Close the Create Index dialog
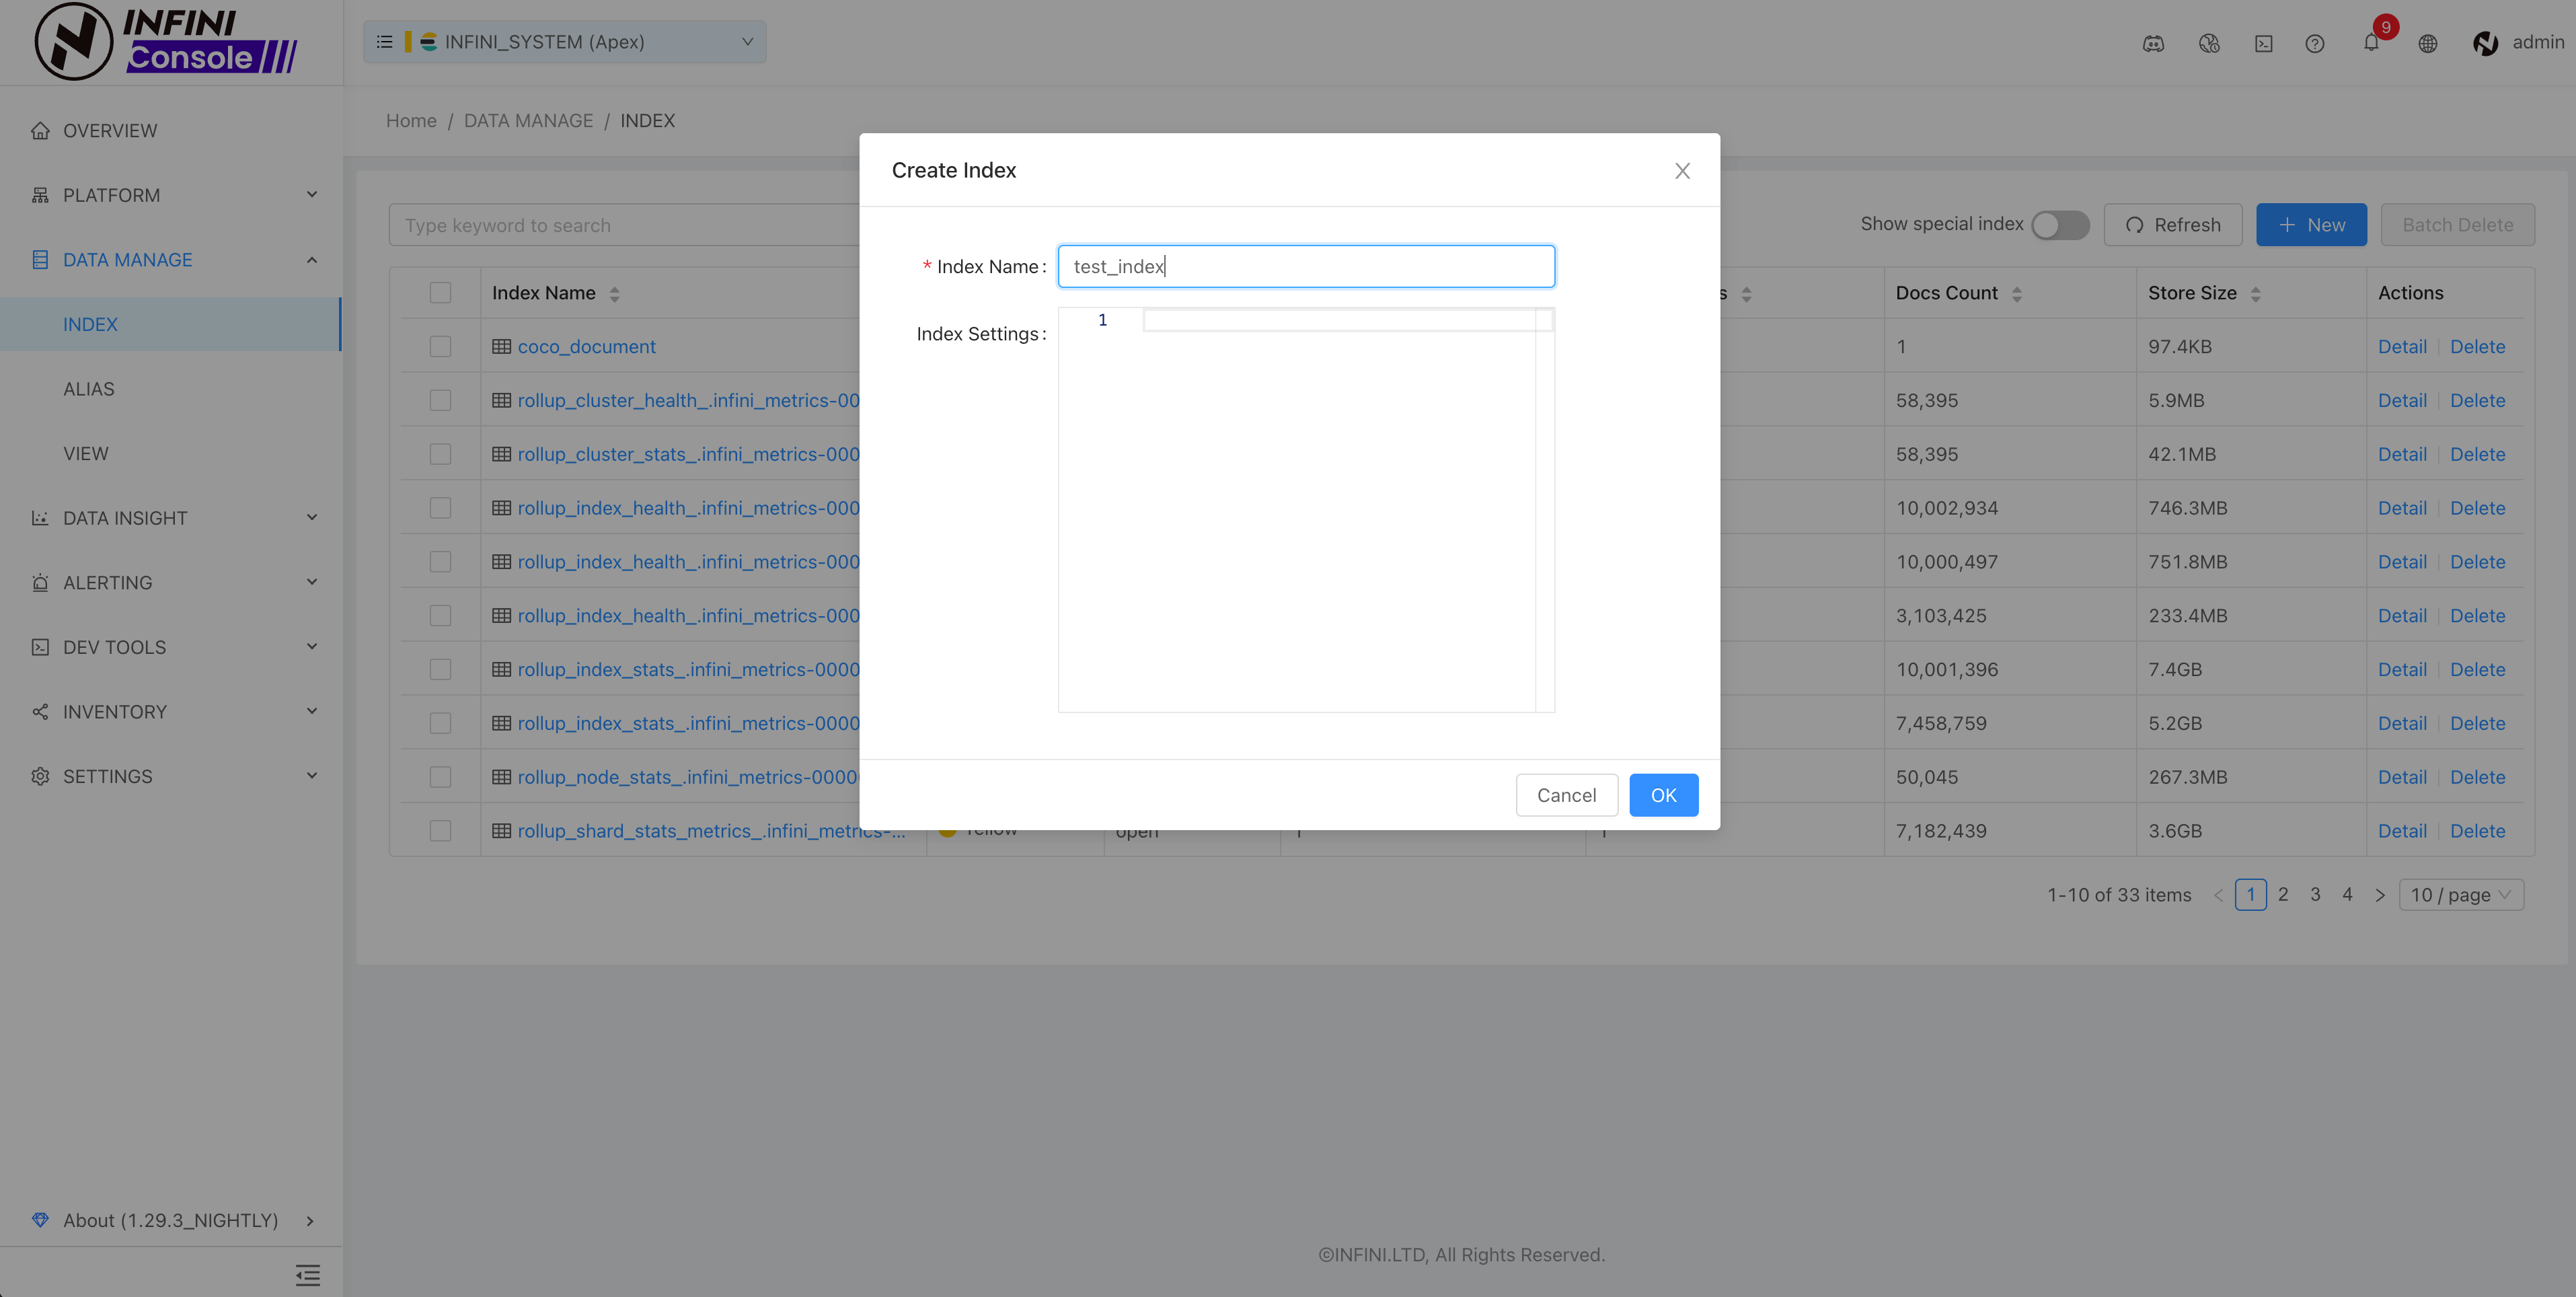2576x1297 pixels. tap(1682, 171)
